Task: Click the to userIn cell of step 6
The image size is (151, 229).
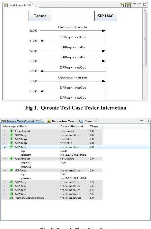Action: tap(67, 159)
